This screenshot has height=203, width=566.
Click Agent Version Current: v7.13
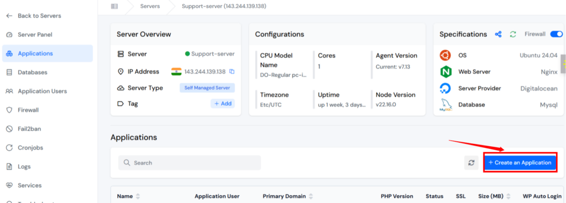[393, 67]
